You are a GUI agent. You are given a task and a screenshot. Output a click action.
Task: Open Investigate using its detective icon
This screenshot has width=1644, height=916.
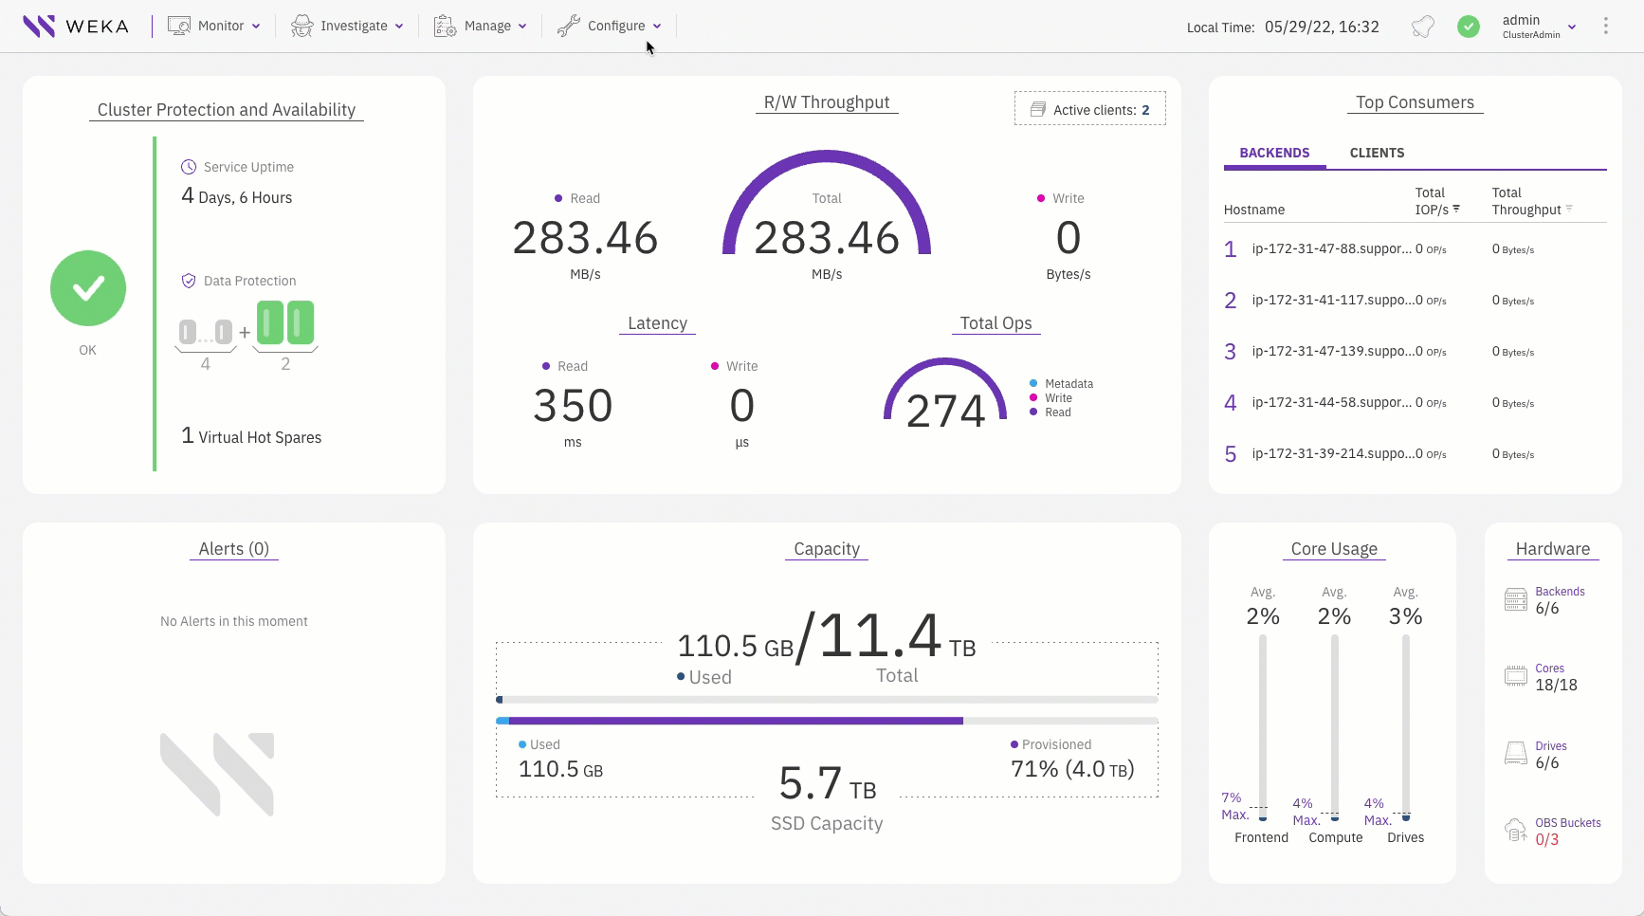click(301, 26)
